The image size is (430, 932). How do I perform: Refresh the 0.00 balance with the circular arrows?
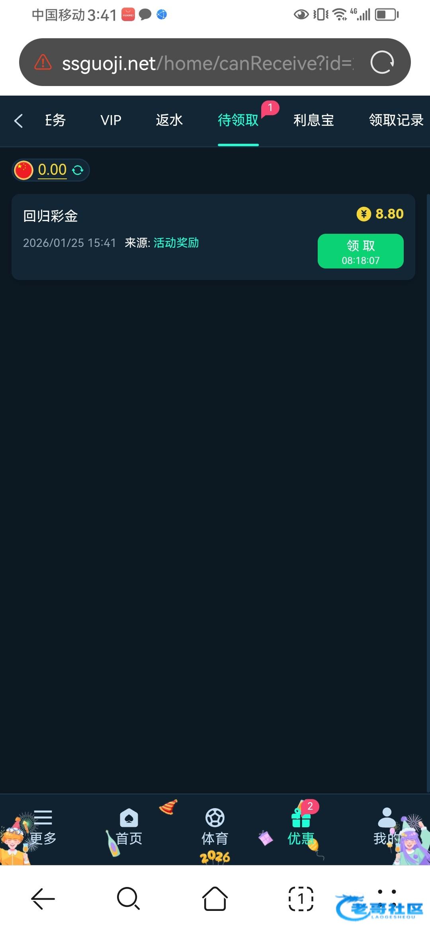[x=78, y=170]
